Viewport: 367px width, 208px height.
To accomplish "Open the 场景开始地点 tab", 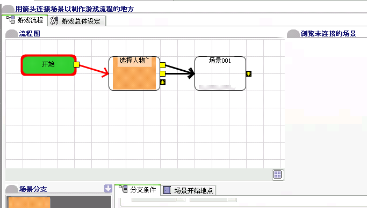I will pos(188,190).
